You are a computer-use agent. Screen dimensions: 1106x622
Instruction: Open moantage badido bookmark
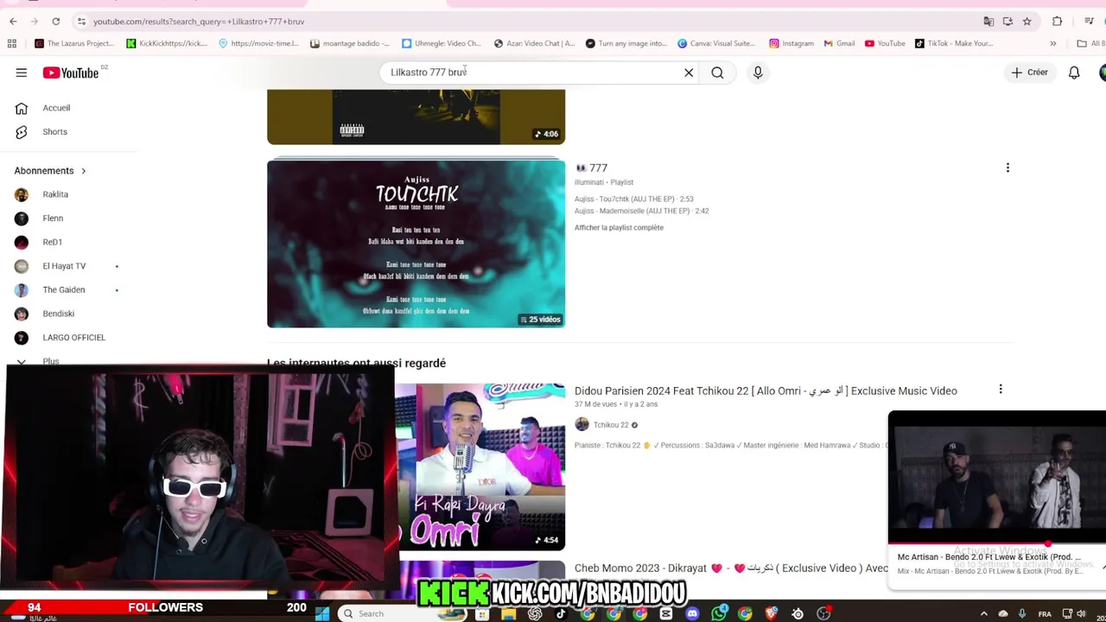click(350, 43)
